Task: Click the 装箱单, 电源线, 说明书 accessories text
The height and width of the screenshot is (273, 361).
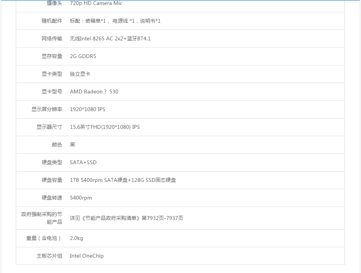Action: point(115,21)
